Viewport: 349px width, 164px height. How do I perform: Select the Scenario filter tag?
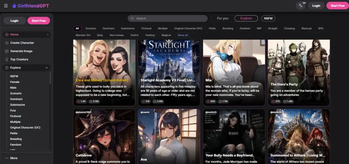(91, 29)
